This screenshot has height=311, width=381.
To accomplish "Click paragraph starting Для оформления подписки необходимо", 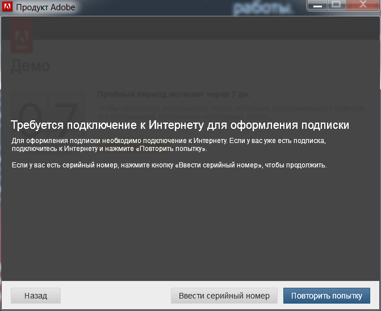I will point(169,145).
